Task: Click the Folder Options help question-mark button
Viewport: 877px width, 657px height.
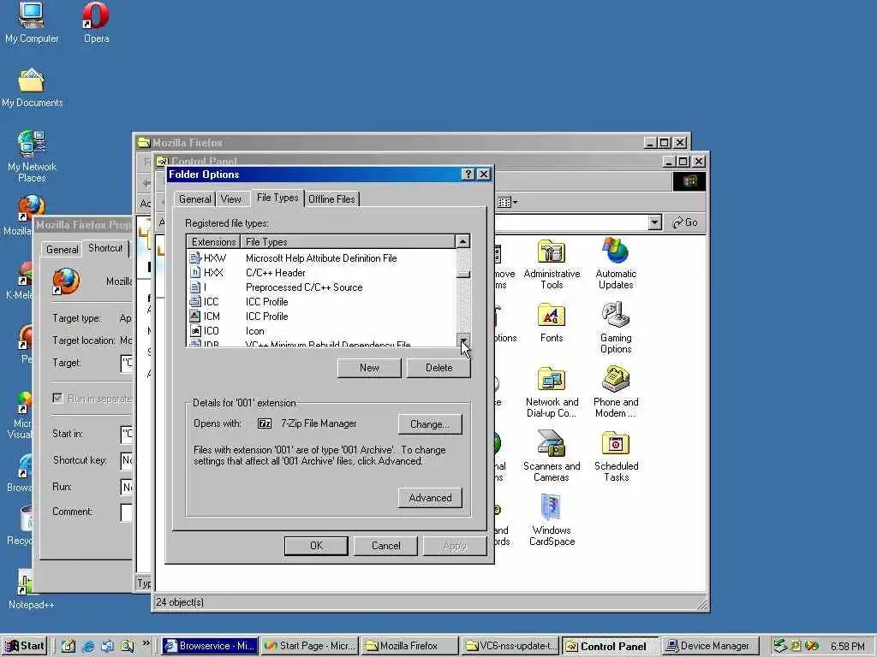Action: [468, 175]
